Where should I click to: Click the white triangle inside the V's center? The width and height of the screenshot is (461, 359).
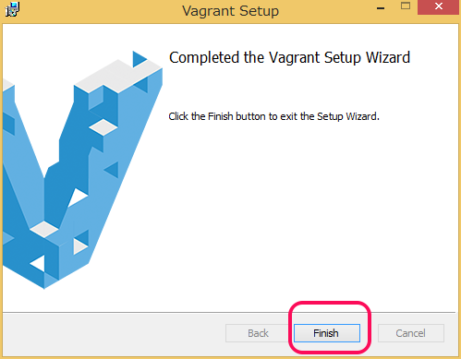pos(77,197)
